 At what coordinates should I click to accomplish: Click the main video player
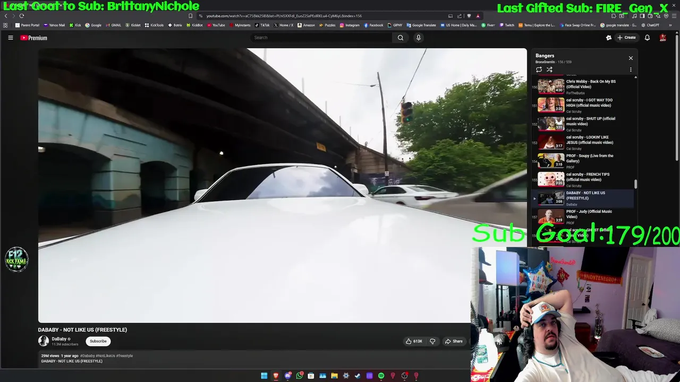click(x=282, y=185)
